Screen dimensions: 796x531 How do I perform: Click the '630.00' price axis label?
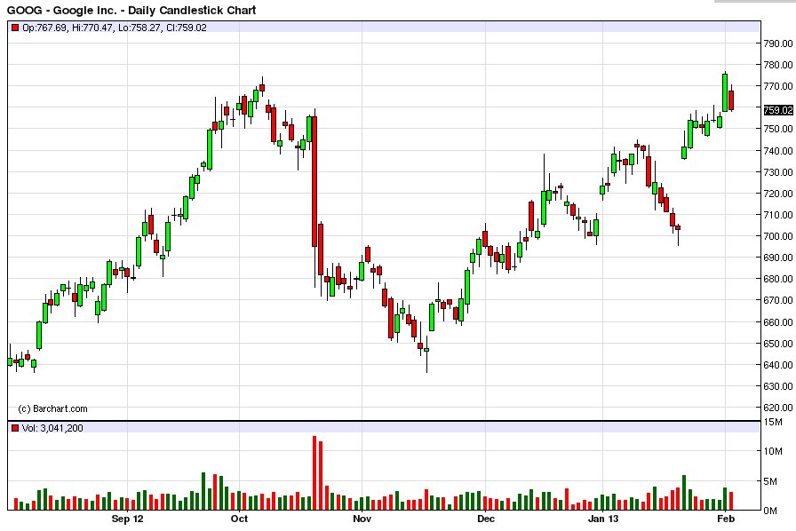[x=777, y=385]
